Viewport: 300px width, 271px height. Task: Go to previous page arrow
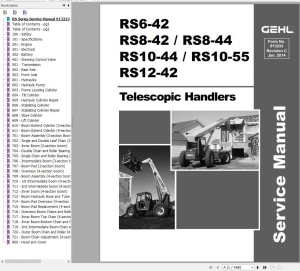pyautogui.click(x=217, y=267)
